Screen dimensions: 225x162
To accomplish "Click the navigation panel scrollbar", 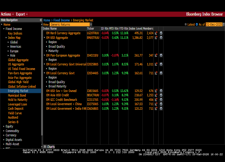I will (x=42, y=80).
